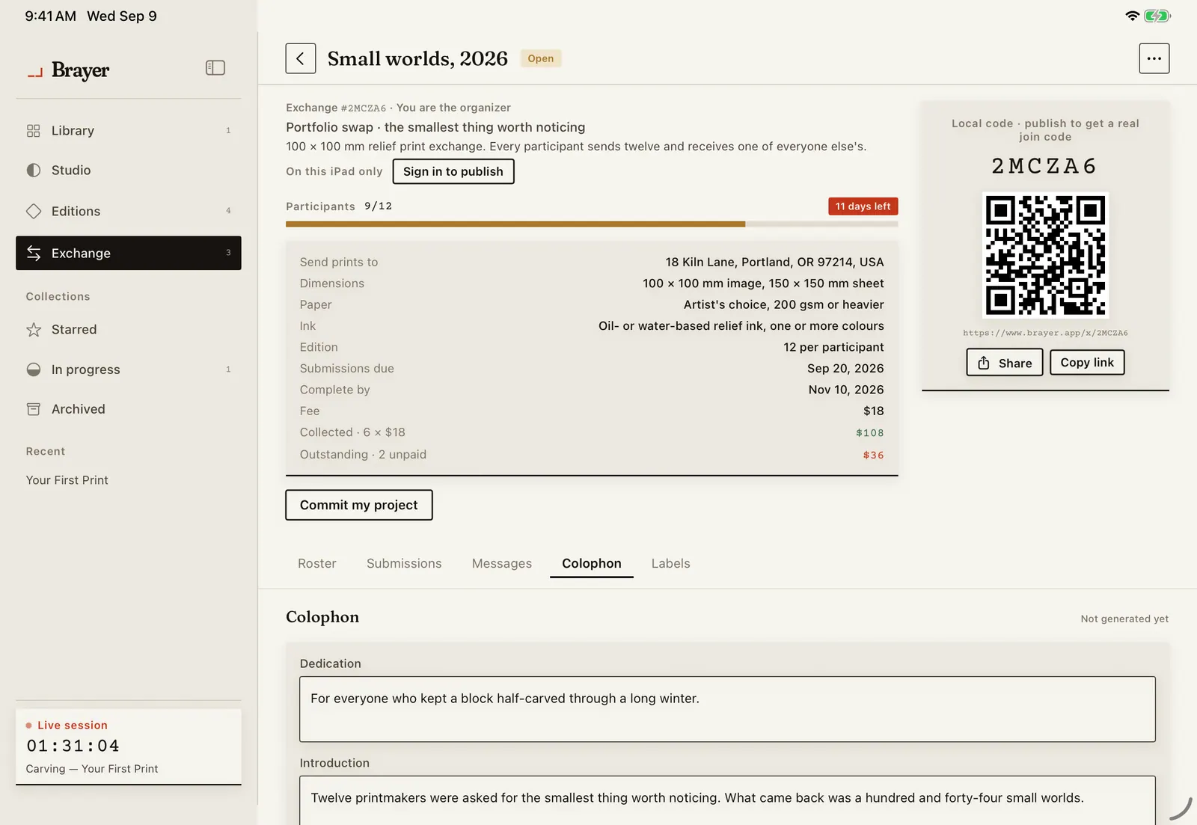Toggle the sidebar panel icon
Screen dimensions: 1197x825
215,68
